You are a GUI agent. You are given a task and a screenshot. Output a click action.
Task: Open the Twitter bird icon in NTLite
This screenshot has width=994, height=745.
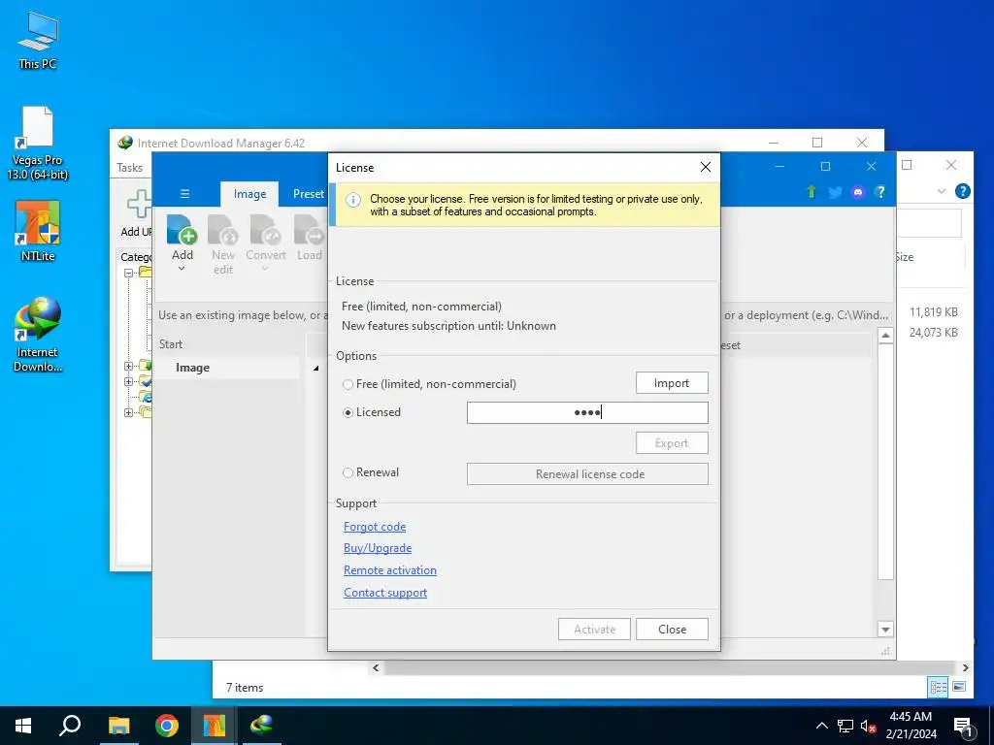click(834, 192)
